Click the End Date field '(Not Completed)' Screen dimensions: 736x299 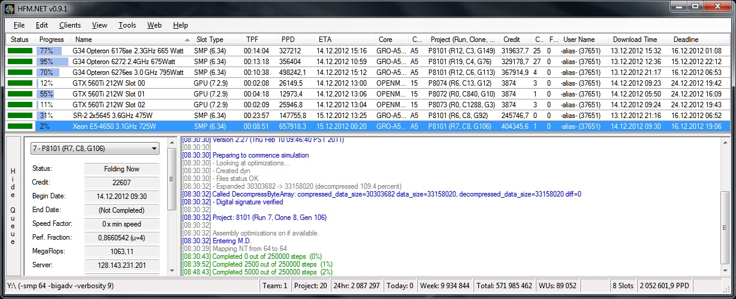(122, 210)
